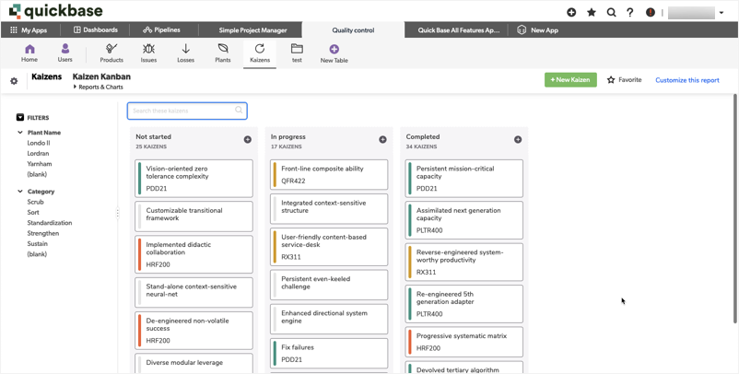Open Front-line composite ability card
739x374 pixels.
(x=329, y=174)
